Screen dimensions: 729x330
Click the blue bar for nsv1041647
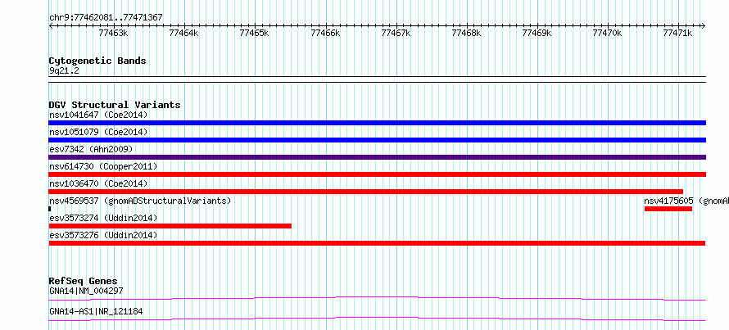tap(377, 123)
